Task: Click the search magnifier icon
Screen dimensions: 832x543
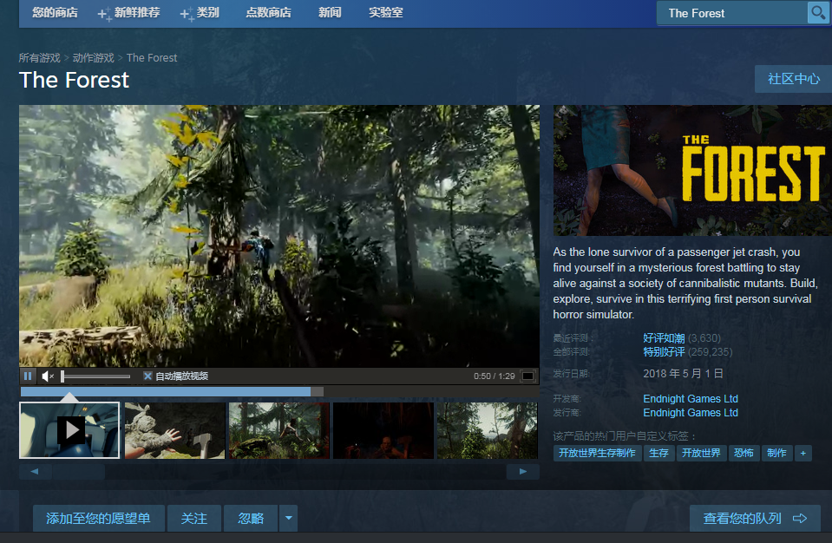Action: point(817,13)
